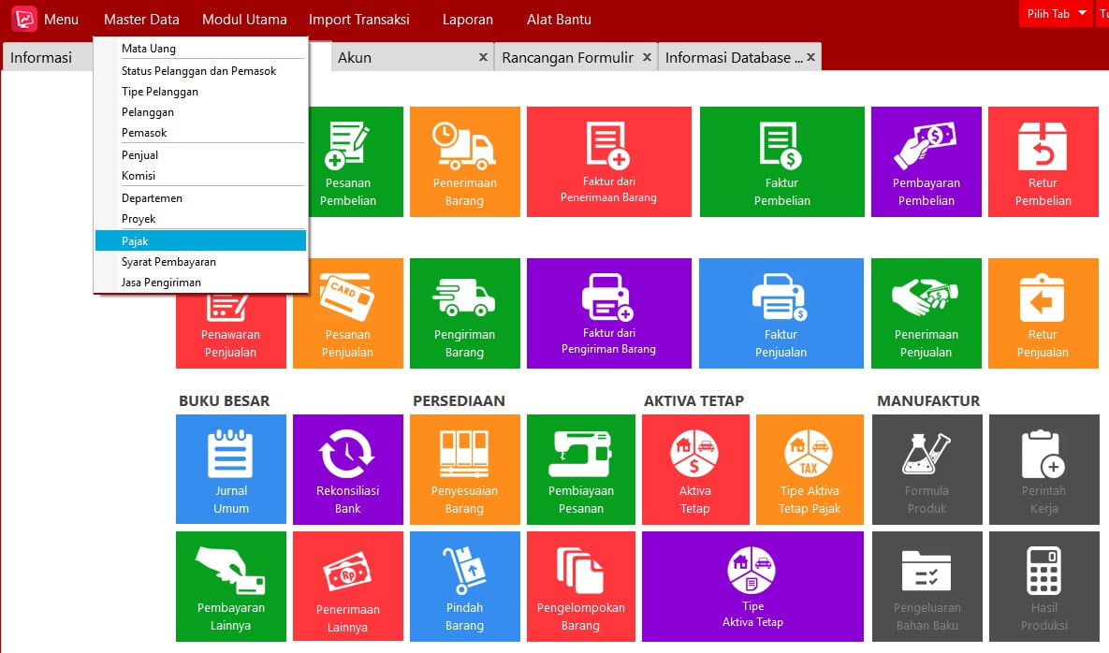Open the Pindah Barang tile
Image resolution: width=1109 pixels, height=653 pixels.
(465, 587)
